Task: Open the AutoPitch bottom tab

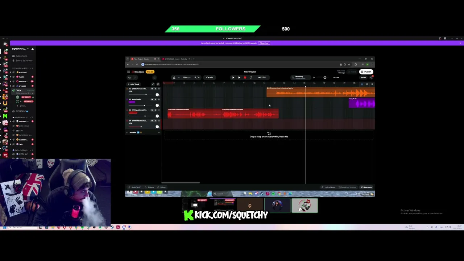Action: coord(135,187)
